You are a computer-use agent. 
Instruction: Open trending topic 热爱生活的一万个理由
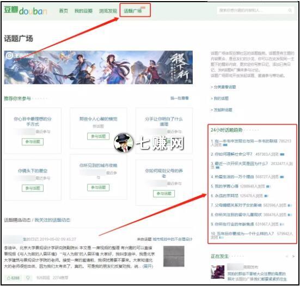pyautogui.click(x=234, y=177)
